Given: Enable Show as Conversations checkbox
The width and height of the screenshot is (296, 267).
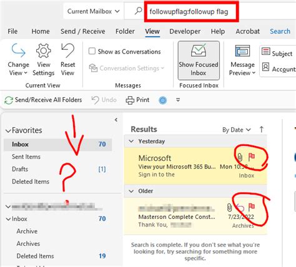Looking at the screenshot, I should [92, 51].
